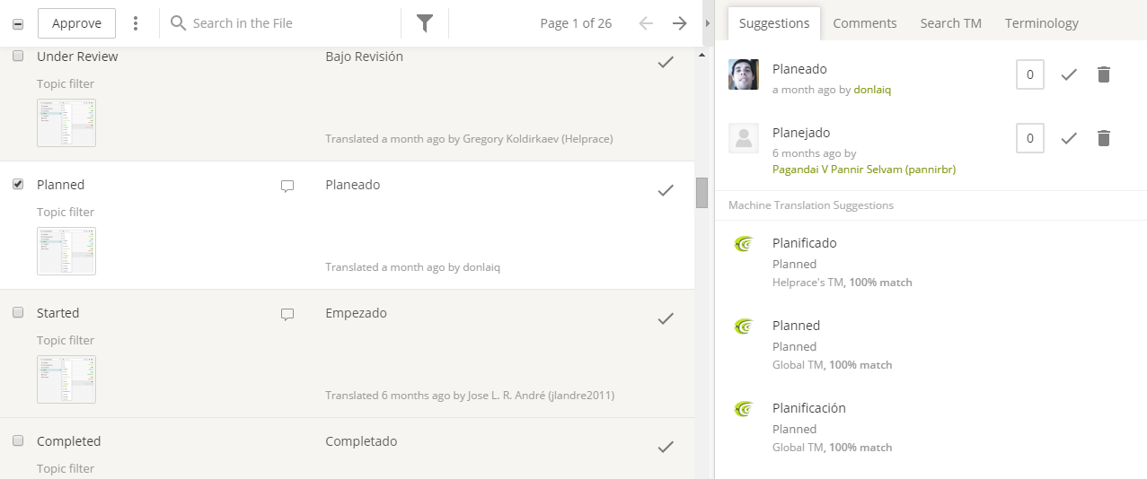Uncheck the Planned string checkbox
The width and height of the screenshot is (1147, 479).
click(18, 185)
